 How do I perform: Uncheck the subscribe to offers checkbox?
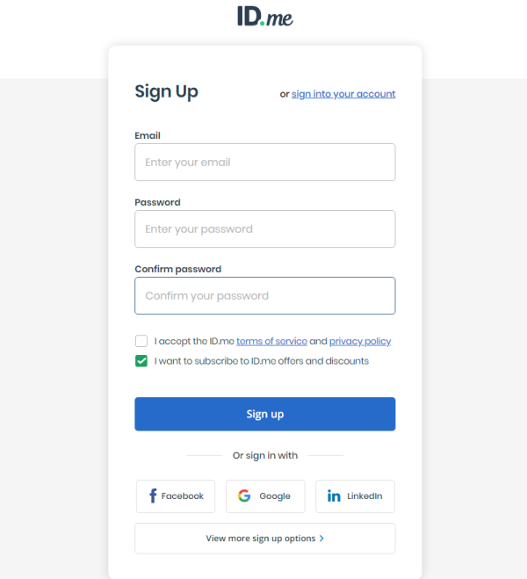coord(141,361)
